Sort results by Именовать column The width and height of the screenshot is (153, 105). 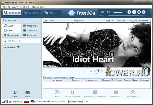click(79, 21)
